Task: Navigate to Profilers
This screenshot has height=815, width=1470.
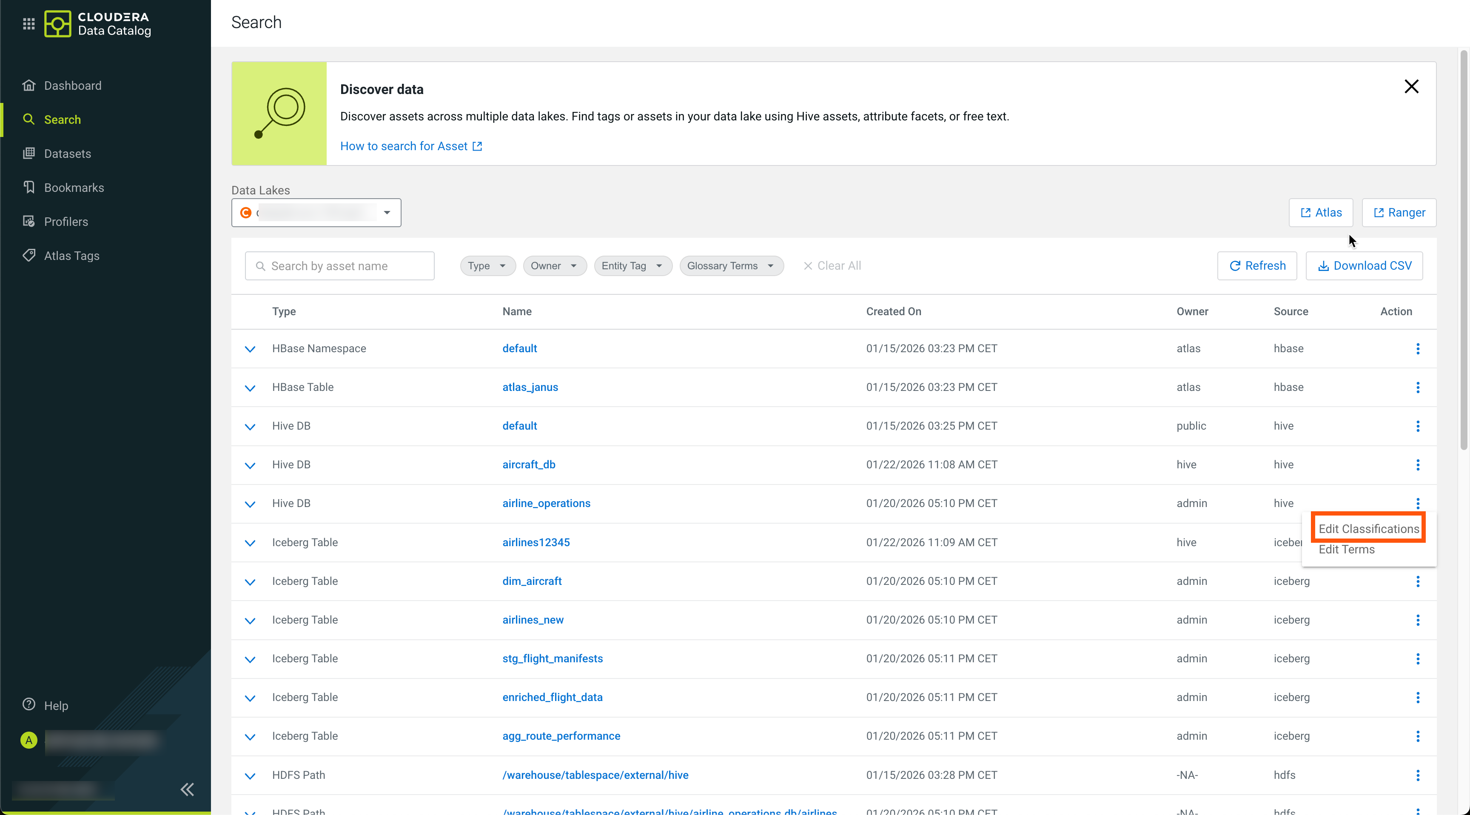Action: pos(66,222)
